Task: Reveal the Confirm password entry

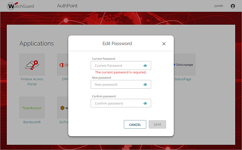Action: coord(145,103)
